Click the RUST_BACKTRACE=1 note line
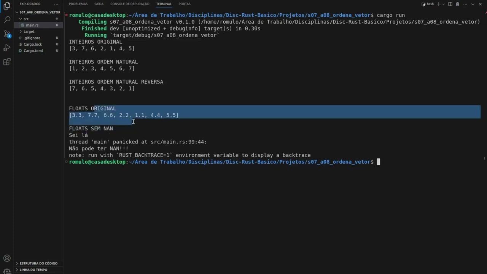Viewport: 487px width, 274px height. (190, 155)
